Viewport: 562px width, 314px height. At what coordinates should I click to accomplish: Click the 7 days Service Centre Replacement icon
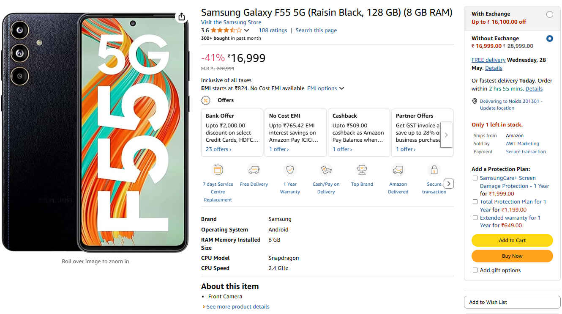[218, 170]
